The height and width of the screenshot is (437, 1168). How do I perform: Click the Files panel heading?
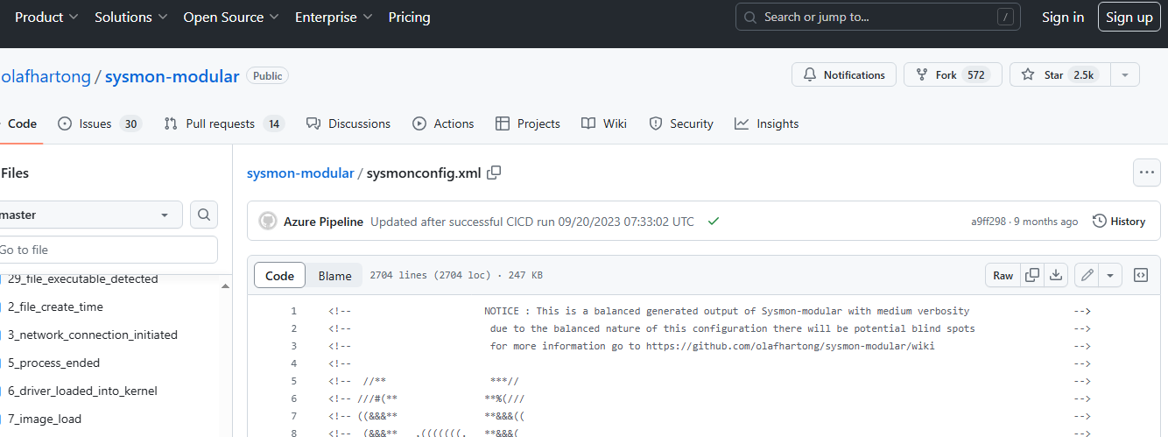[15, 173]
